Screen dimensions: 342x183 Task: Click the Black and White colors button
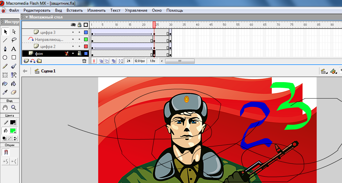(4, 138)
